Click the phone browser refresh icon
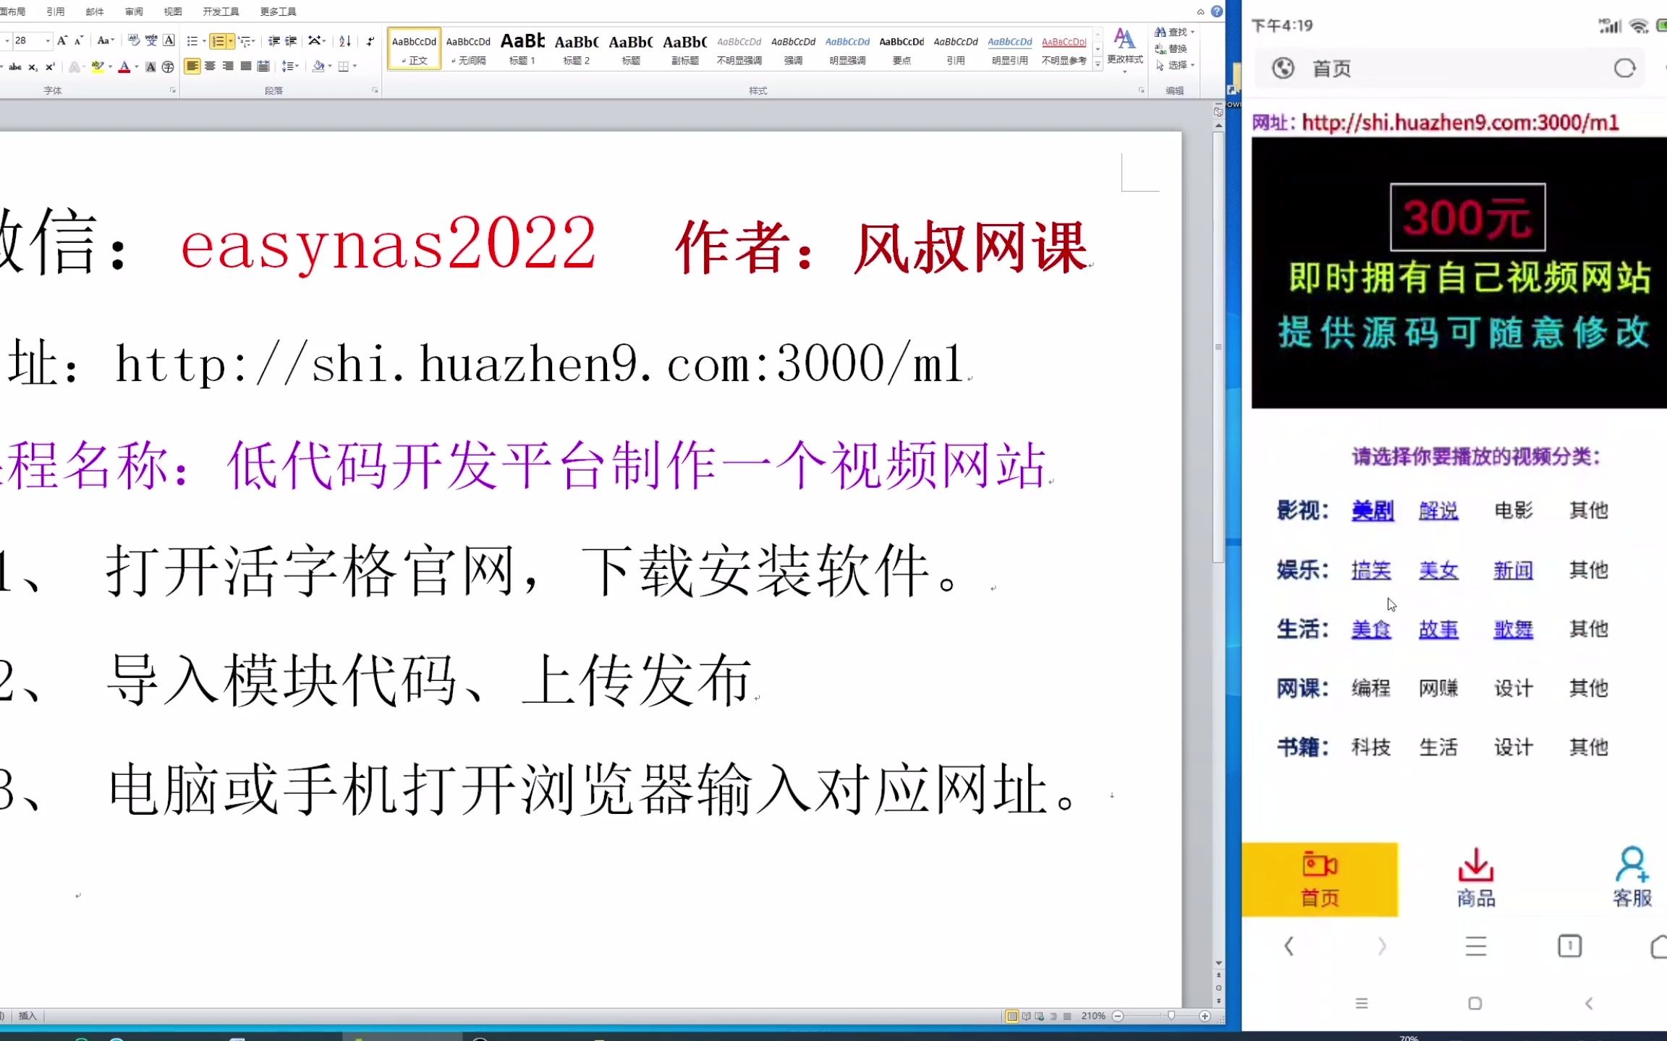Viewport: 1667px width, 1041px height. point(1625,69)
